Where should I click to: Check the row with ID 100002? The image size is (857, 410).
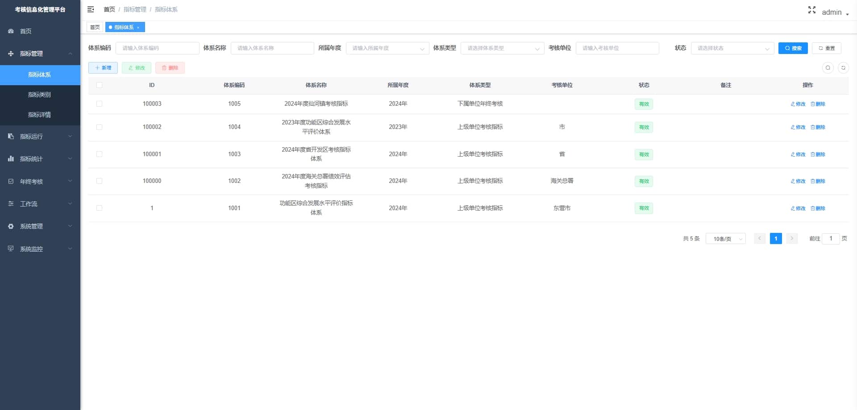point(99,127)
